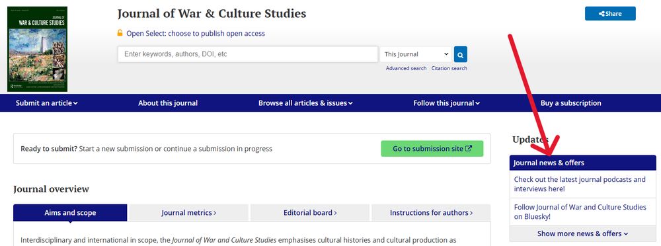Switch to the Journal metrics tab
661x246 pixels.
[x=189, y=213]
